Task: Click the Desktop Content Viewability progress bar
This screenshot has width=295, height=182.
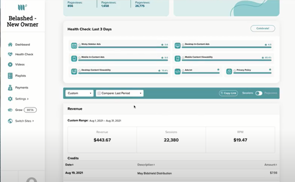Action: point(123,73)
